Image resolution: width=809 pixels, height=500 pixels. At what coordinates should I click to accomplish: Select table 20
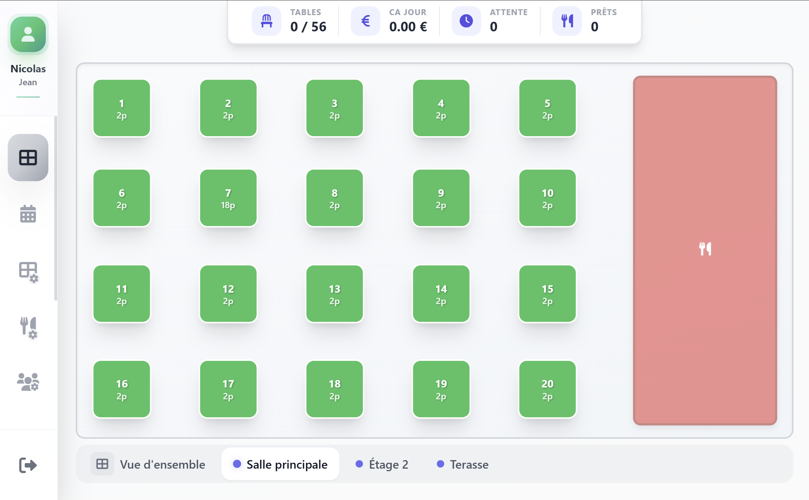point(548,389)
